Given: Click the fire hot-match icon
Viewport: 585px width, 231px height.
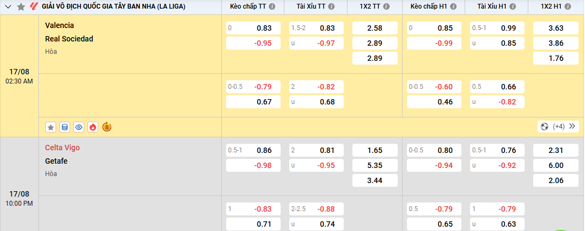Looking at the screenshot, I should point(92,127).
